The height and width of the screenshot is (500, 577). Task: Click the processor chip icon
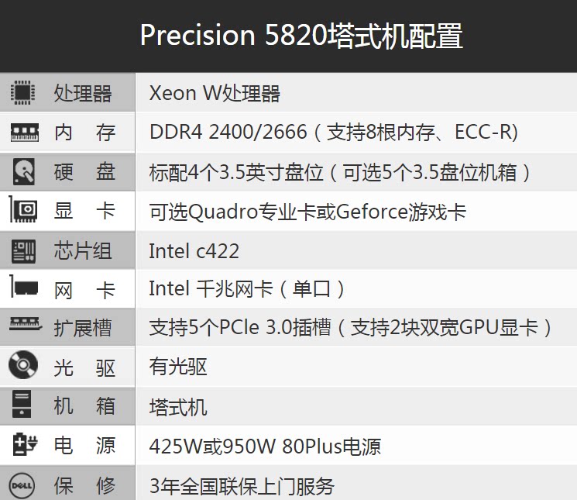[x=23, y=94]
